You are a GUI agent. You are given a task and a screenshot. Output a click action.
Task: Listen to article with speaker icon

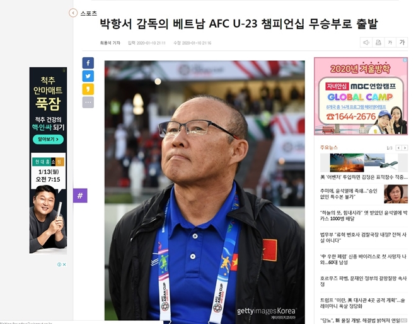[x=366, y=42]
